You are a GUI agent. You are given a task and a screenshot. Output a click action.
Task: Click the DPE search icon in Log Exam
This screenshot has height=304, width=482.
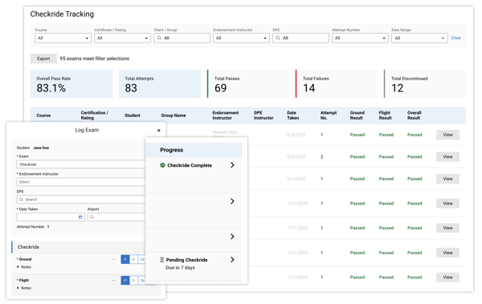(21, 200)
